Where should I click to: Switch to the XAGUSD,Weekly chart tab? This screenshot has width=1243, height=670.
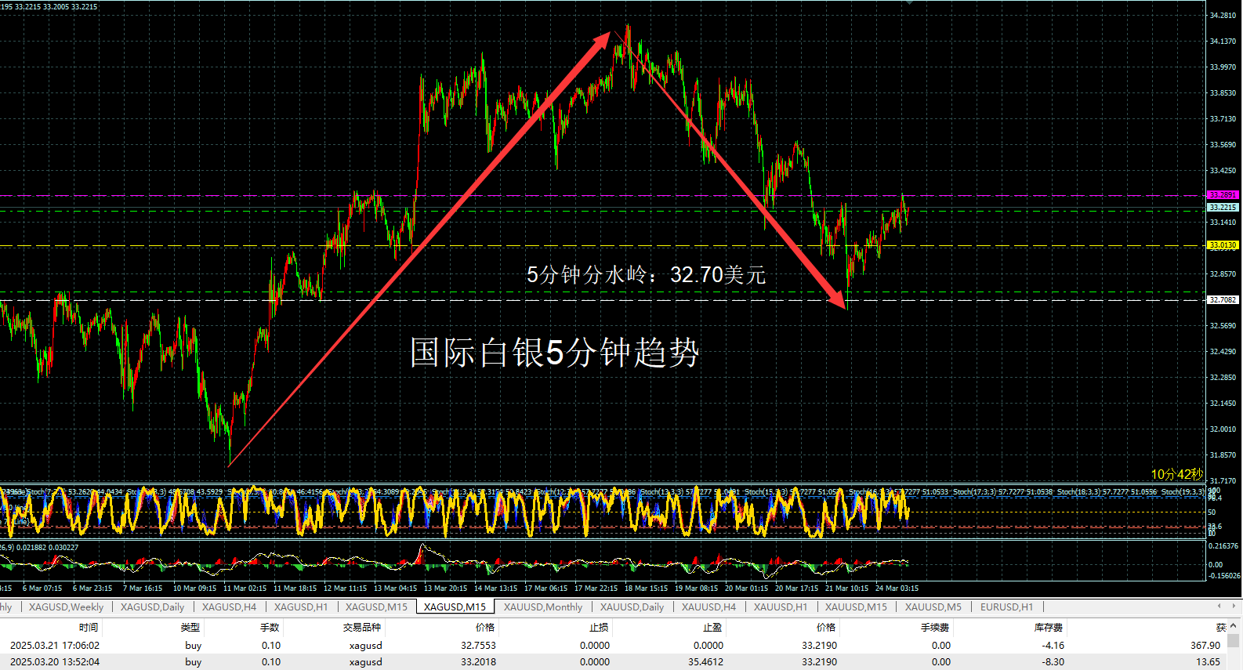click(x=66, y=607)
